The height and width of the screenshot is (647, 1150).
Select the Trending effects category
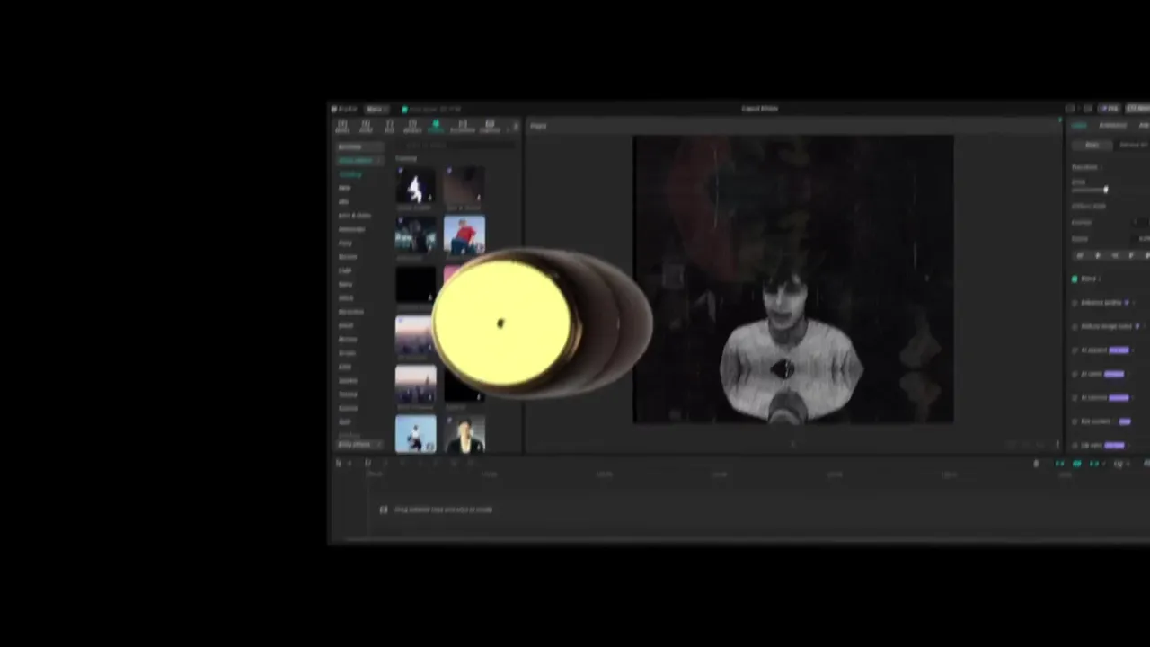pos(350,174)
